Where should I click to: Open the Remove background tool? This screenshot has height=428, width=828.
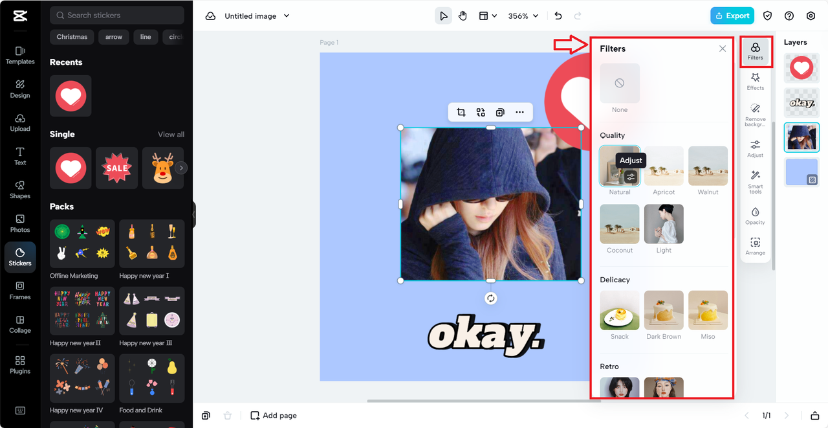[x=755, y=115]
